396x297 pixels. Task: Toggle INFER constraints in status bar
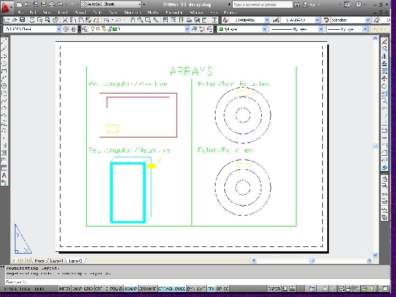pyautogui.click(x=64, y=288)
